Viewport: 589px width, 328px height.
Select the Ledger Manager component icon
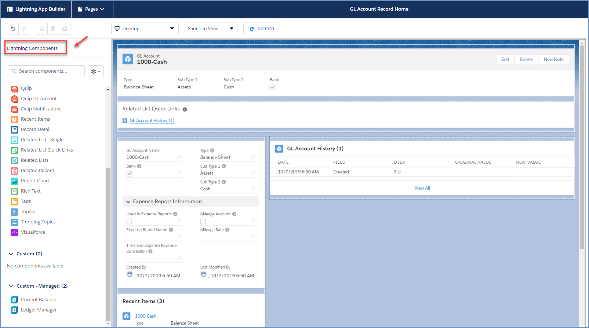[14, 310]
